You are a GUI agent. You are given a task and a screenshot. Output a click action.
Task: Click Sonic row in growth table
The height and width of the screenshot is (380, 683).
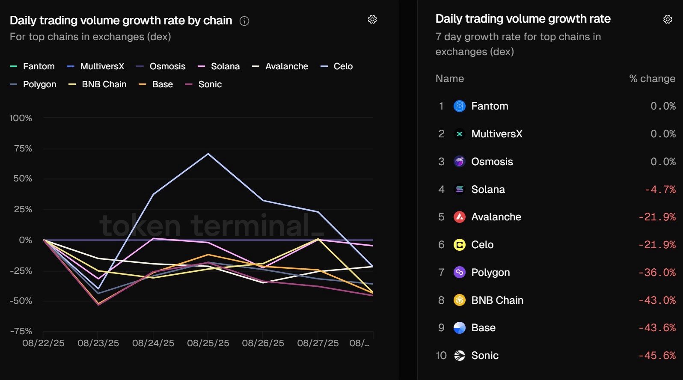555,356
